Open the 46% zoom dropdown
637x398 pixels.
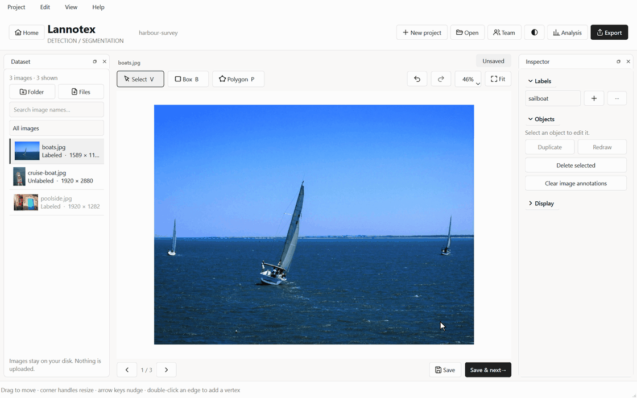pyautogui.click(x=468, y=79)
